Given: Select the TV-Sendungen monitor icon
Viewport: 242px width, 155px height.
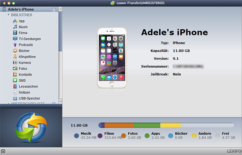Looking at the screenshot, I should (x=15, y=39).
